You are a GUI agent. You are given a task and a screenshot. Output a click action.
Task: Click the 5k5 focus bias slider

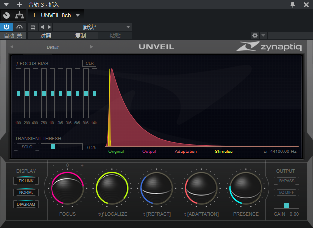coord(77,93)
